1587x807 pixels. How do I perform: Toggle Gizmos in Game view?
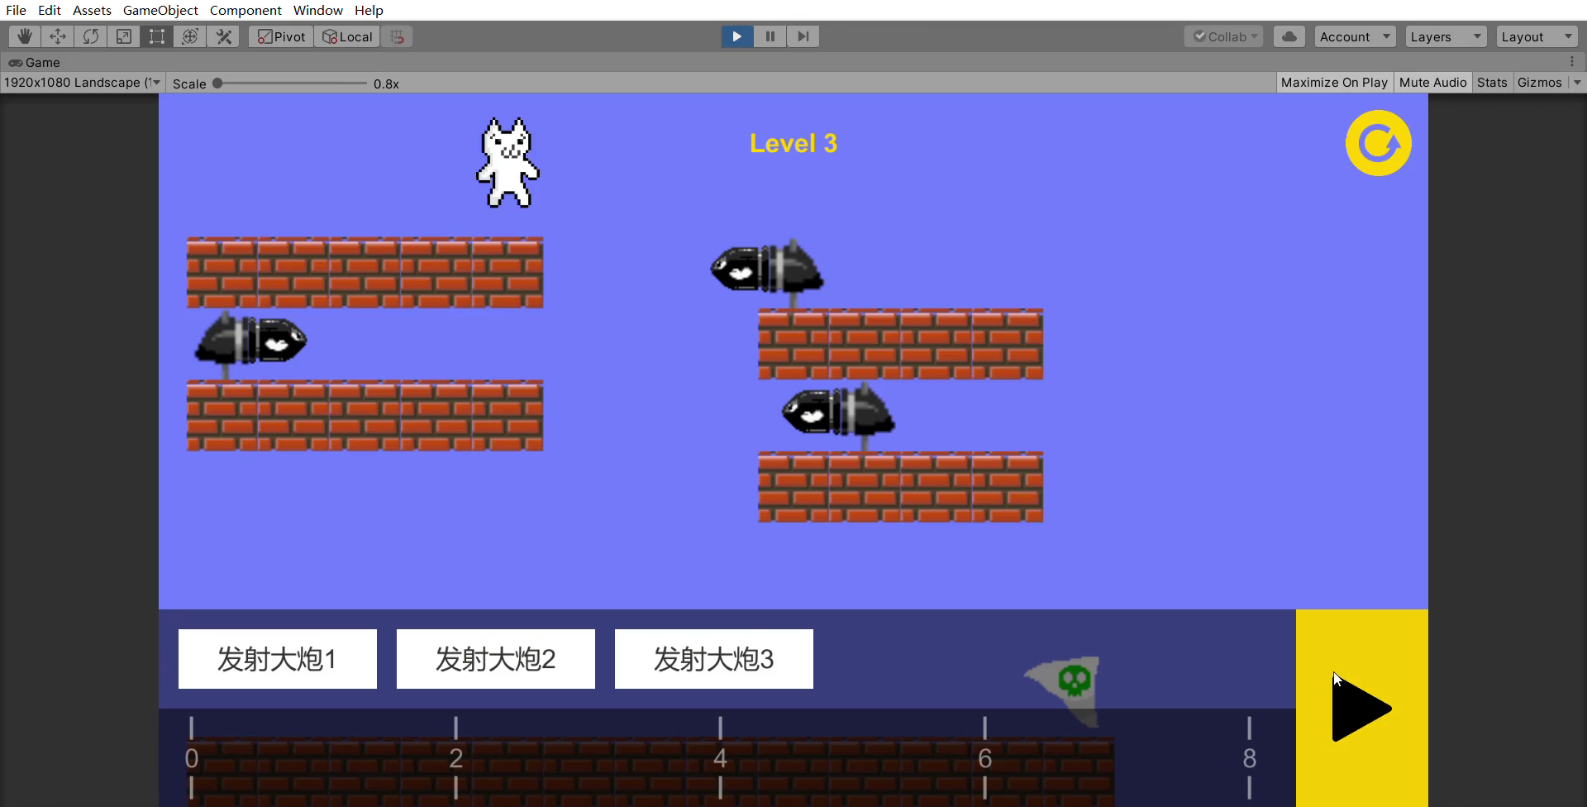click(1540, 83)
